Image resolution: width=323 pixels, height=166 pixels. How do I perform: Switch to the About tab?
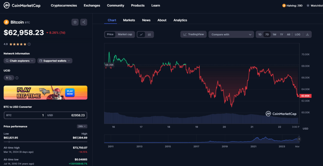(x=162, y=20)
